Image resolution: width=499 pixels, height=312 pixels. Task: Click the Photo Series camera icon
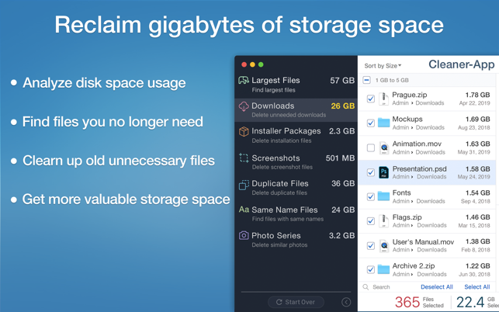244,235
